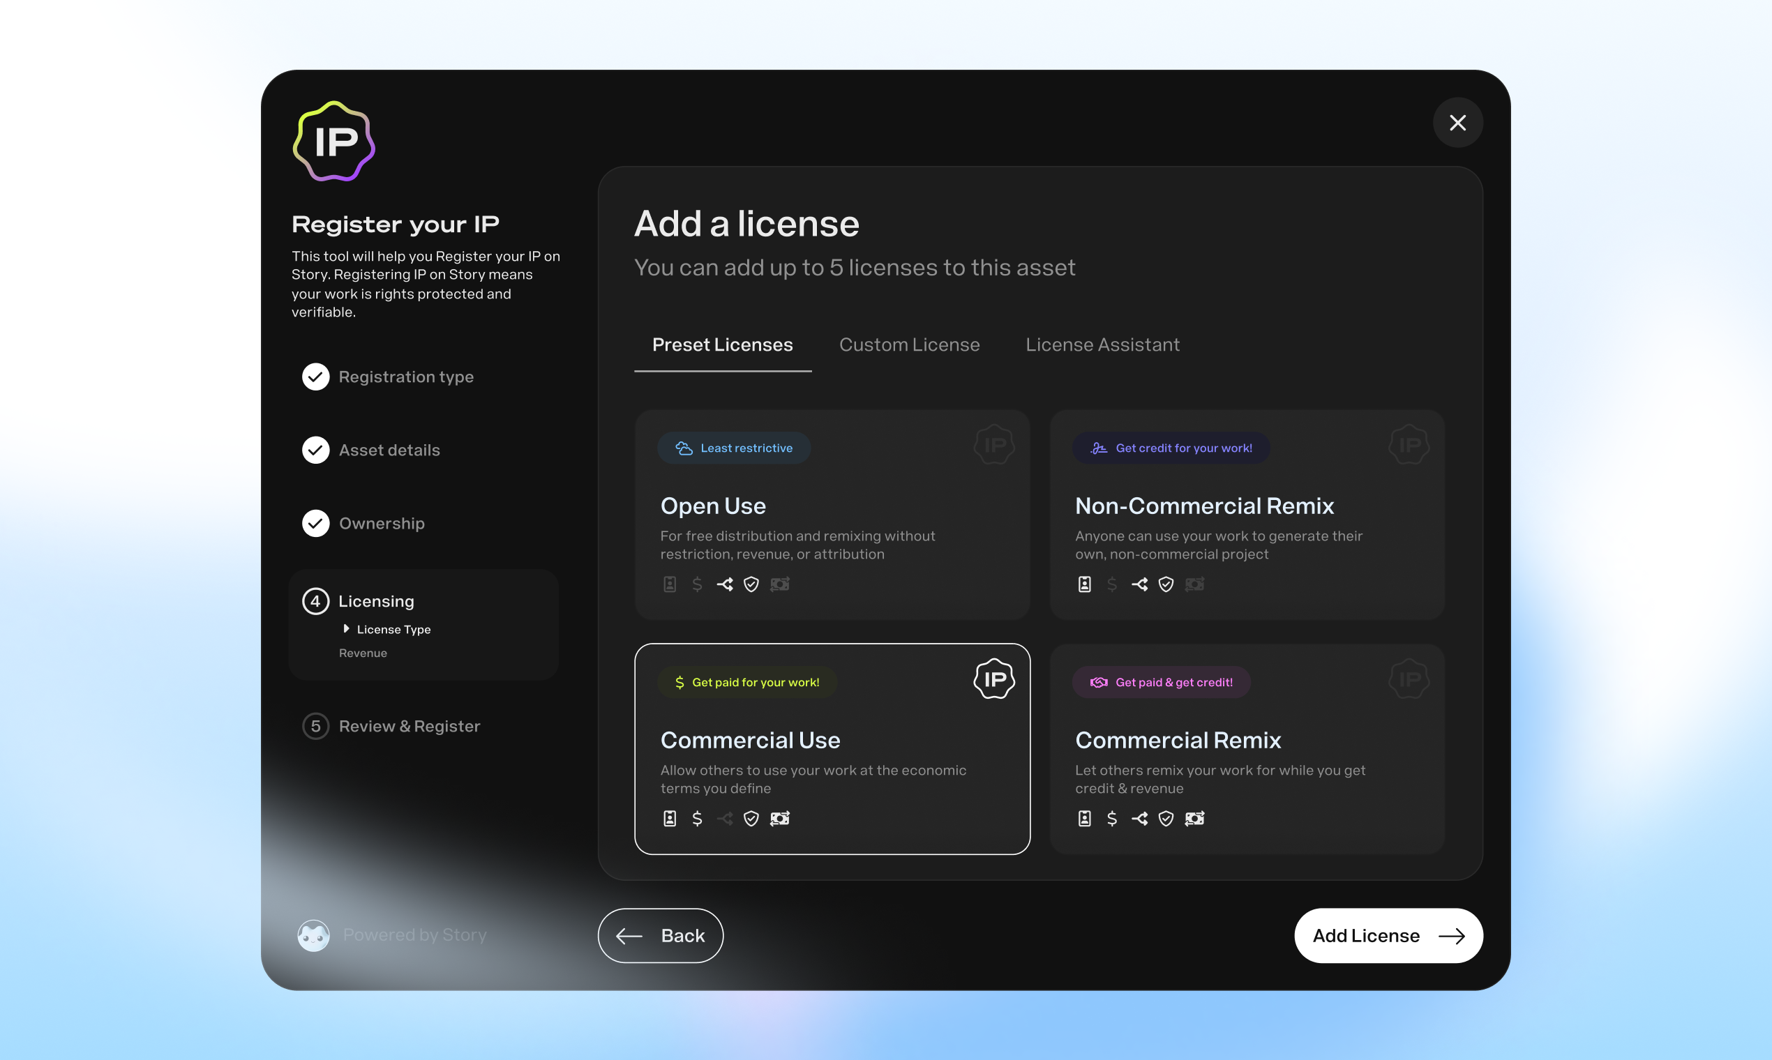This screenshot has width=1772, height=1060.
Task: Select the Commercial Remix license card
Action: pyautogui.click(x=1247, y=748)
